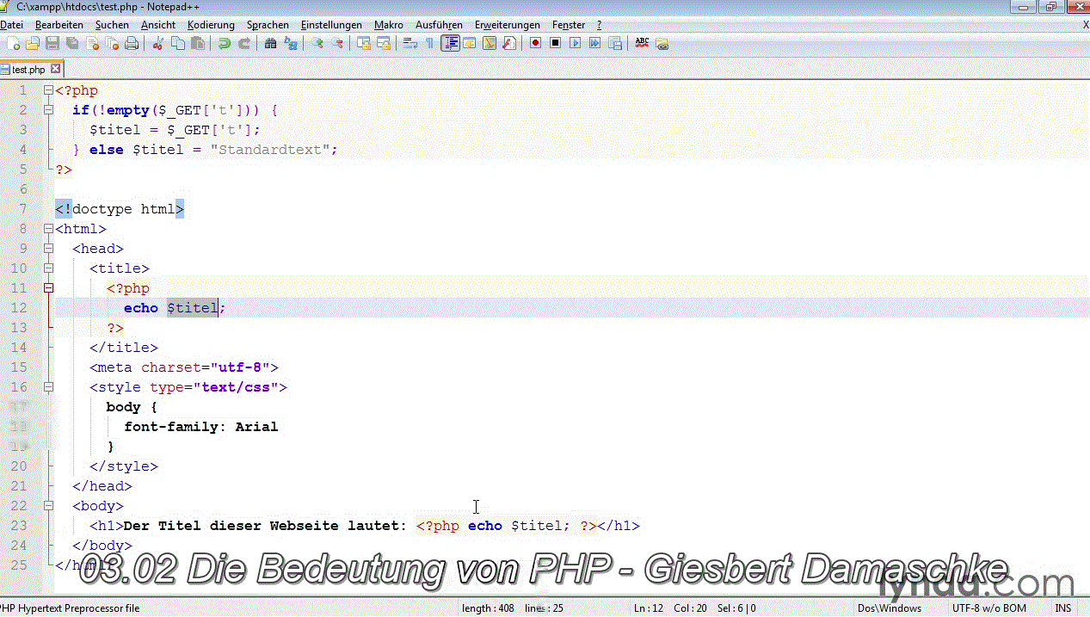The height and width of the screenshot is (617, 1090).
Task: Click the INS insert mode indicator
Action: (1063, 608)
